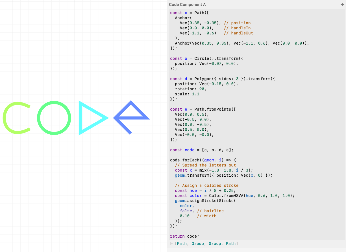
Task: Click the scale value 1.1 in code
Action: [196, 94]
